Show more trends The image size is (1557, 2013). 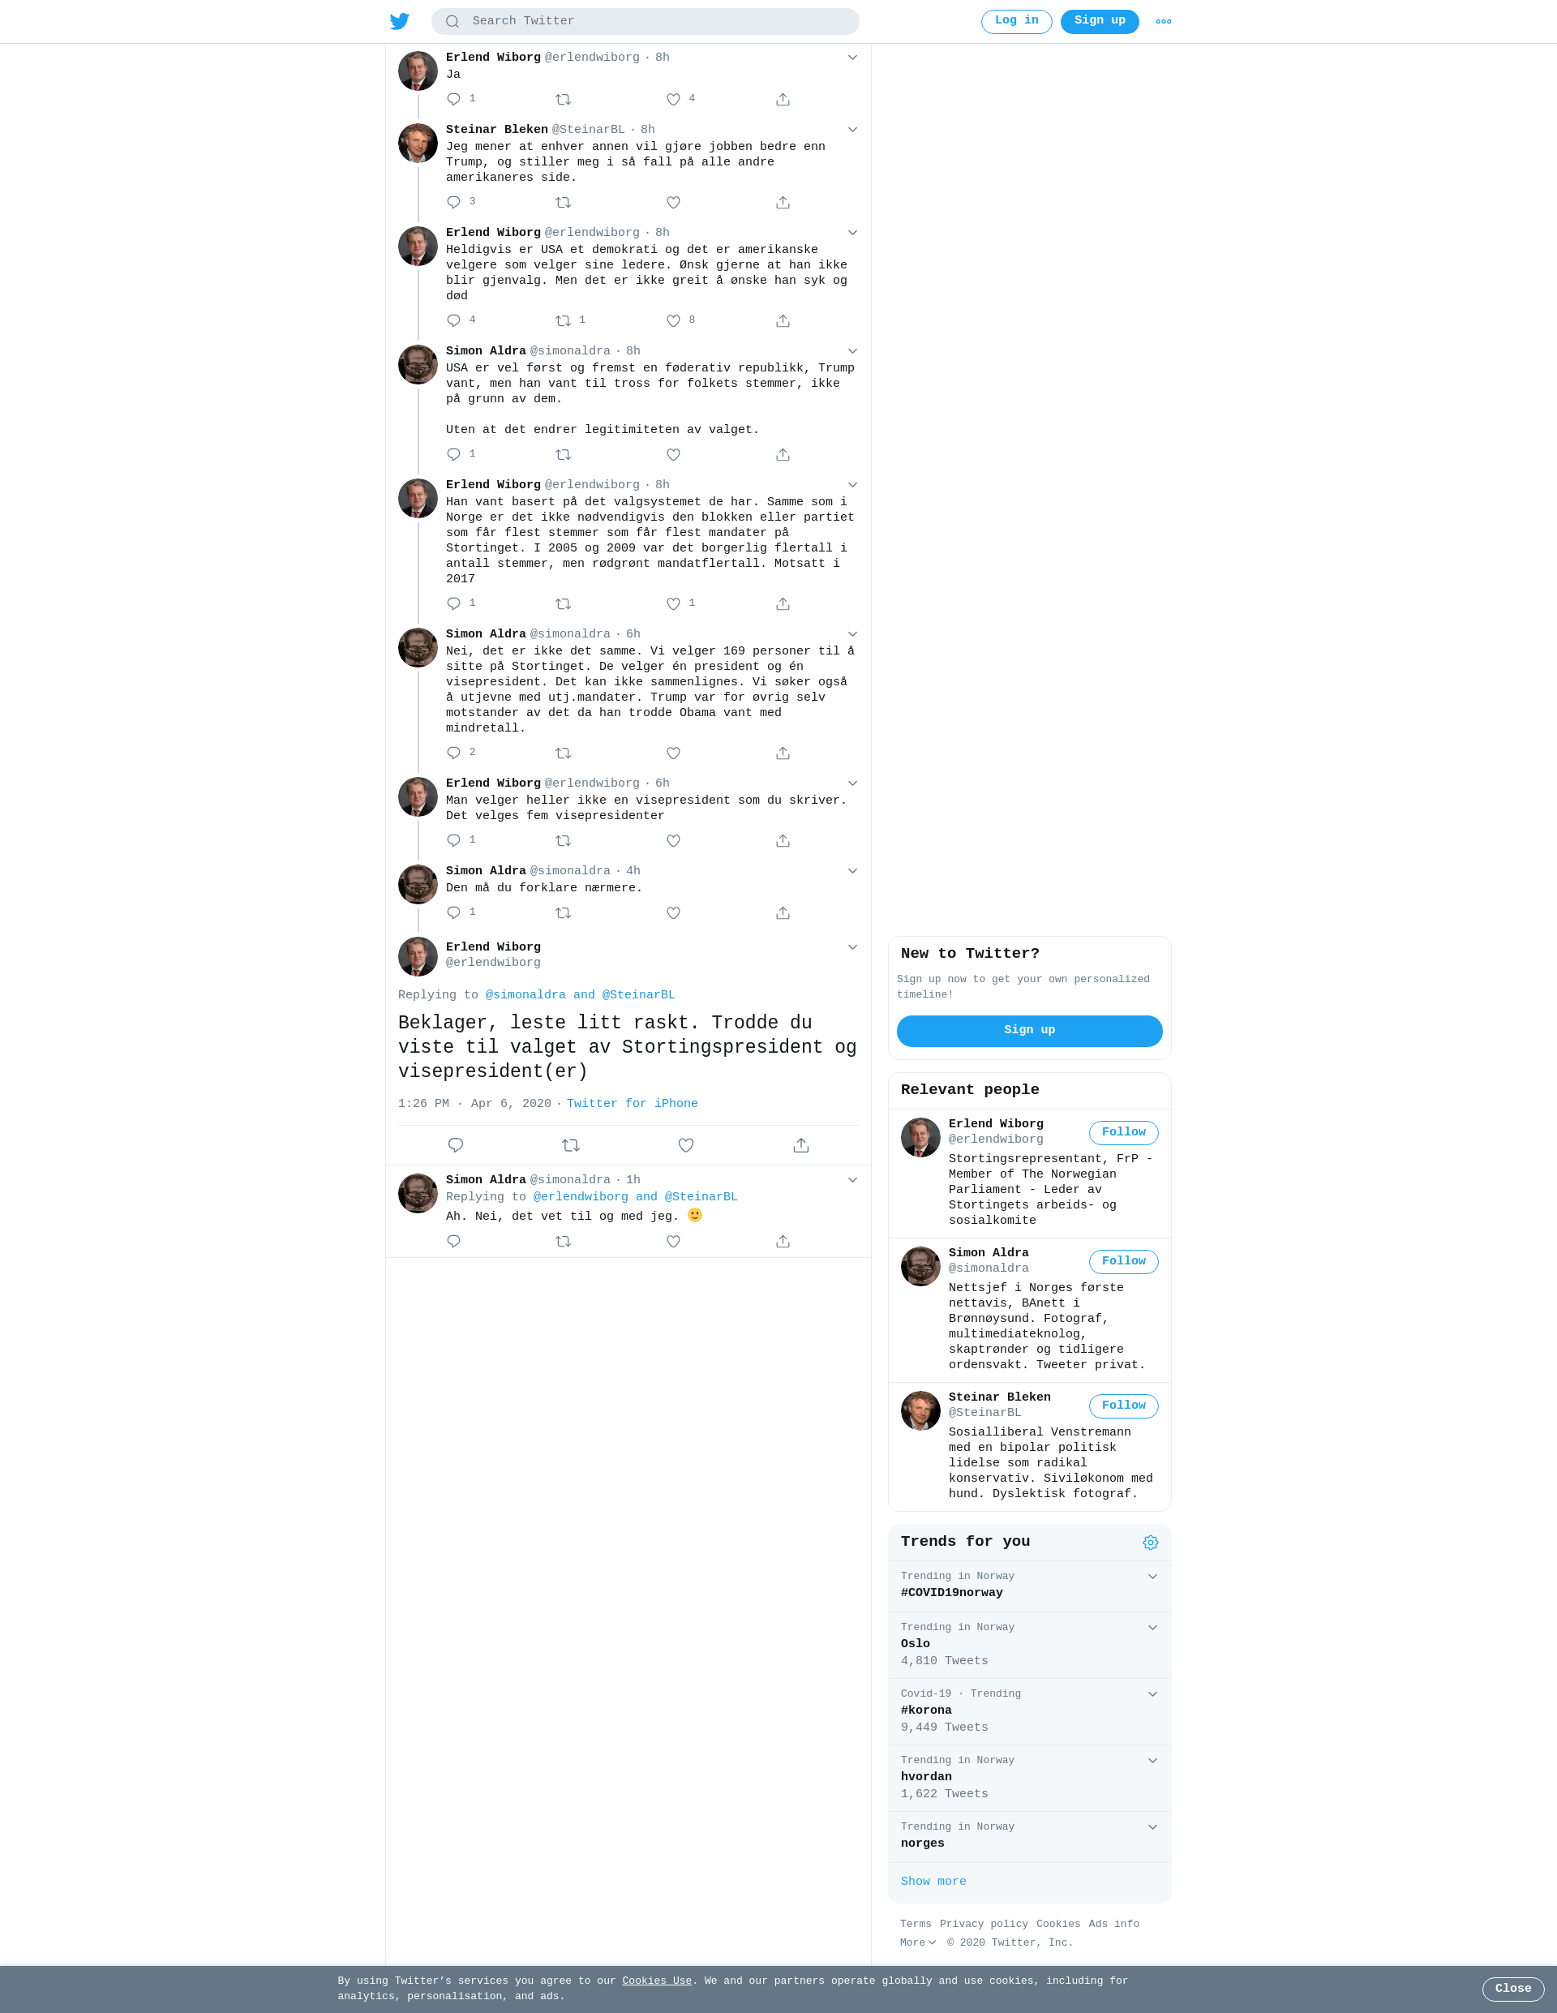click(x=933, y=1881)
